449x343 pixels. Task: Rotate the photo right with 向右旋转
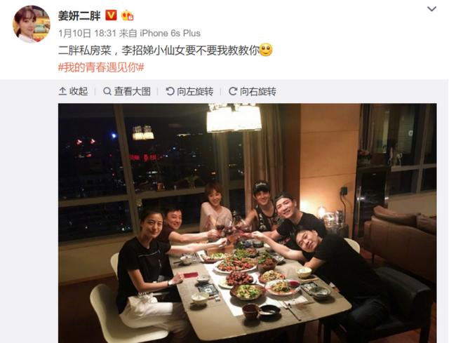pos(253,91)
